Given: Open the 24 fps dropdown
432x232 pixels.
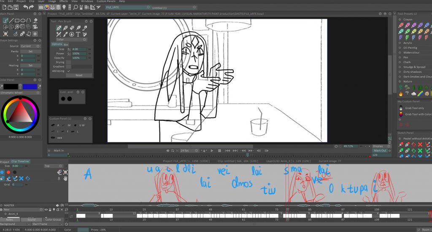Looking at the screenshot, I should click(x=189, y=151).
